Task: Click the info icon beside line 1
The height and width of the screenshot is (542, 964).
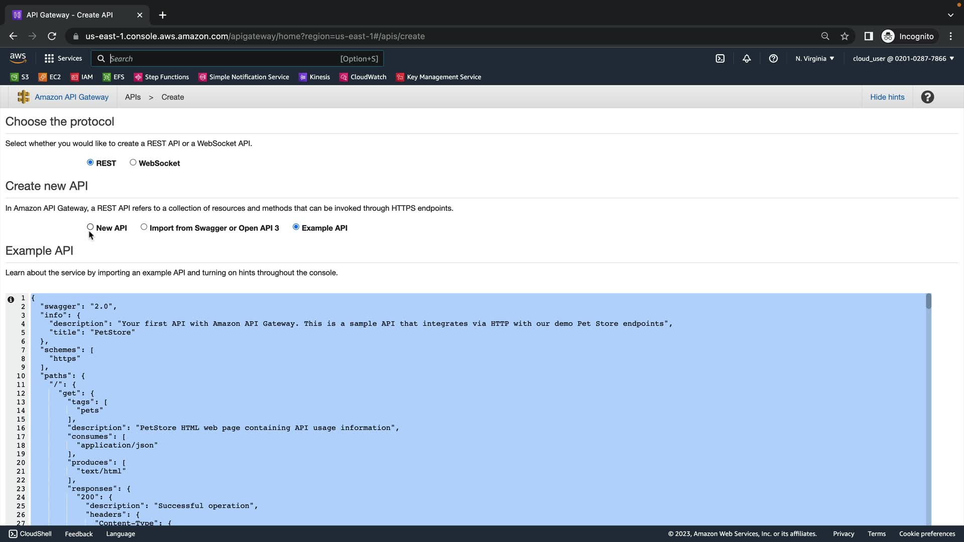Action: [11, 300]
